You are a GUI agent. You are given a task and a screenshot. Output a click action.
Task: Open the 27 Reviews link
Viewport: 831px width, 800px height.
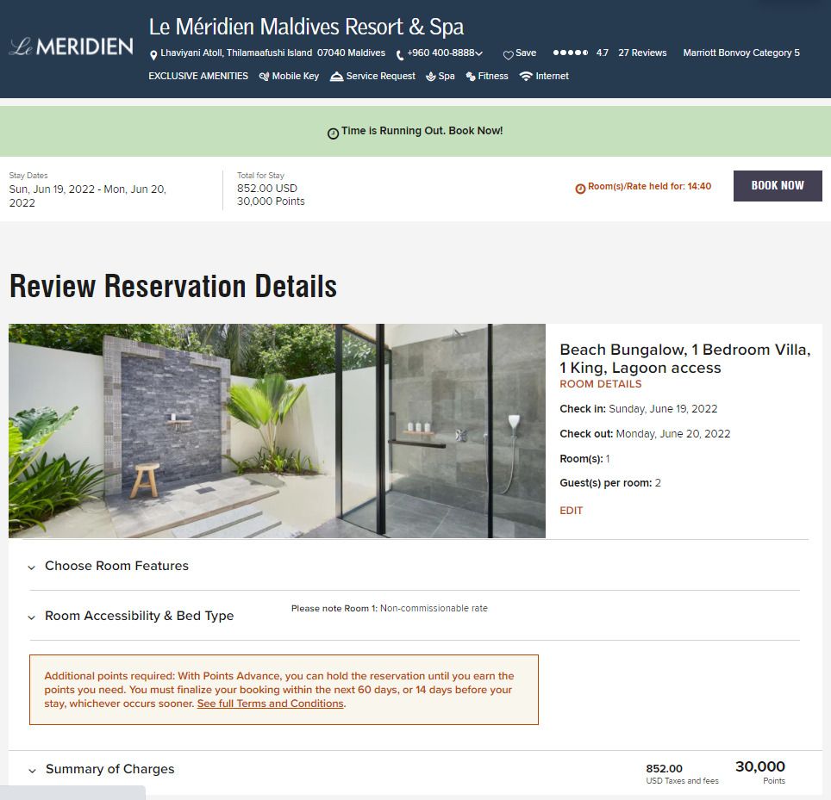(642, 53)
